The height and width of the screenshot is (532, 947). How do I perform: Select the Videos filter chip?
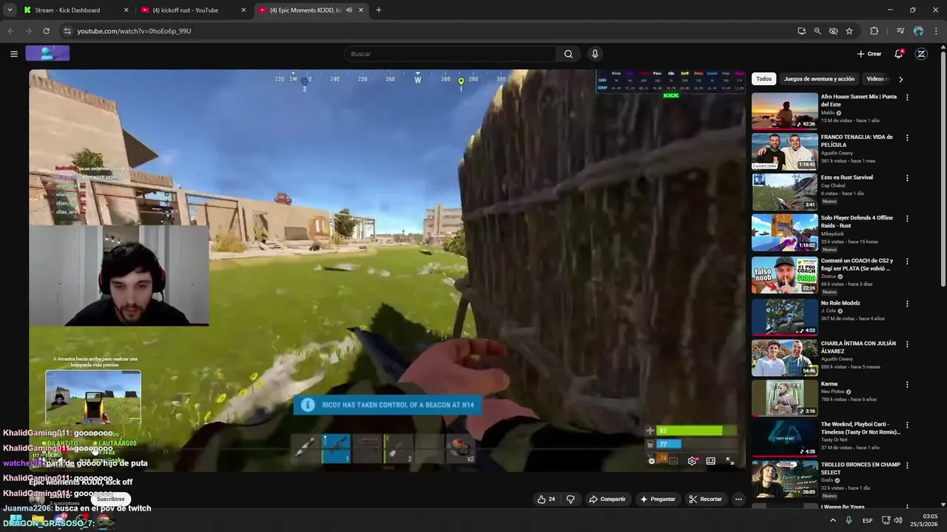click(877, 79)
